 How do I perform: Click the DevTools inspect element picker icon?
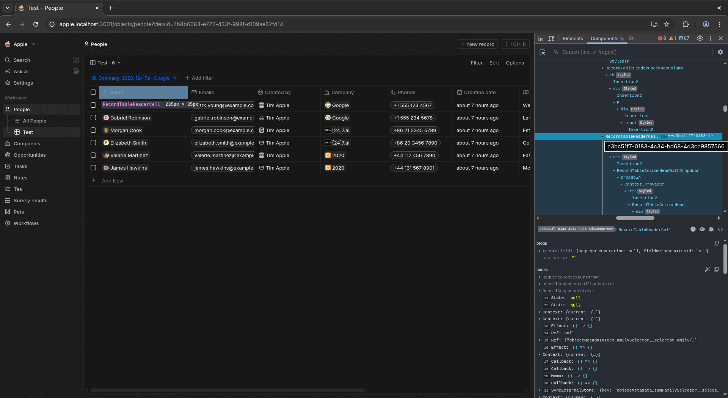point(541,38)
